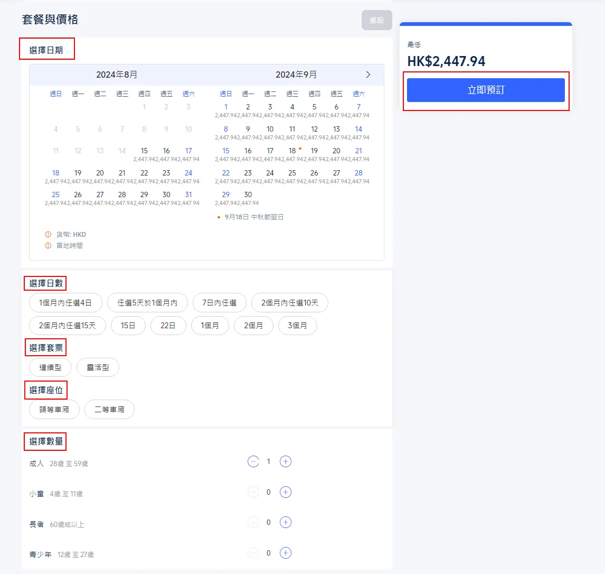
Task: Click the 2024年9月 month heading
Action: [296, 75]
